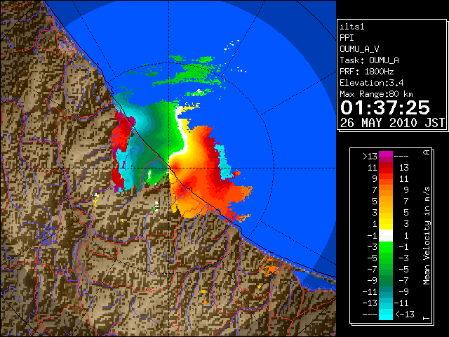Click "13" in the legend's right column
The width and height of the screenshot is (449, 337).
coord(404,168)
